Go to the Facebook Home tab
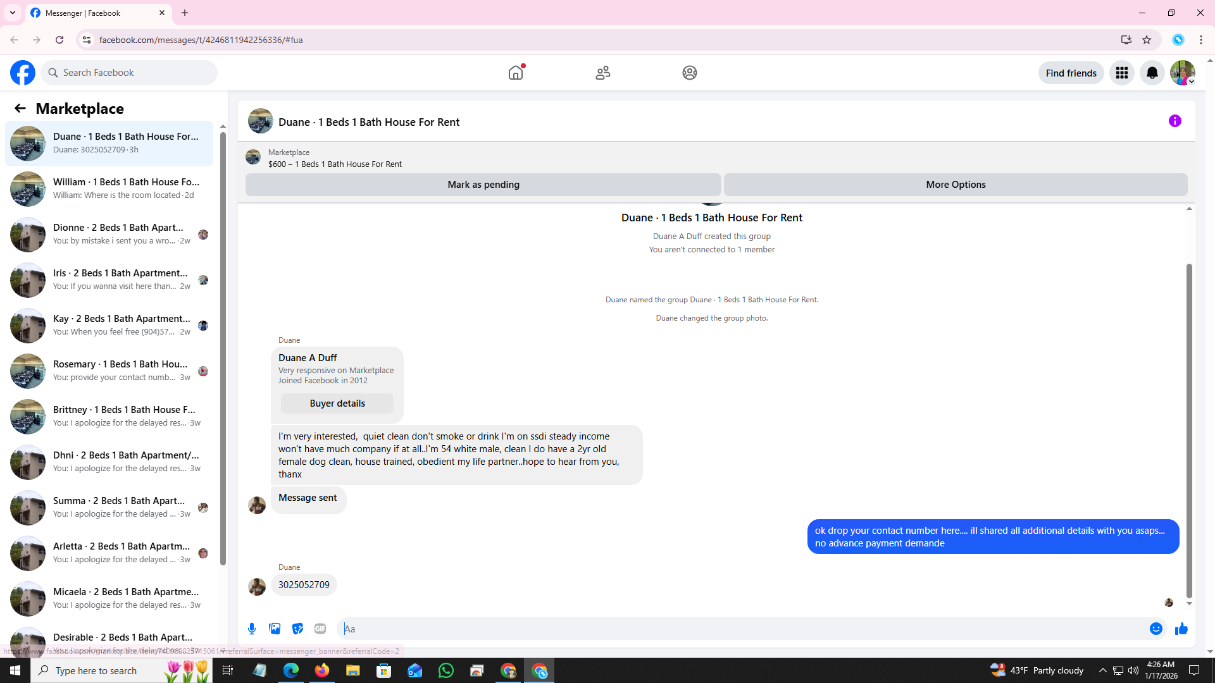This screenshot has width=1215, height=683. [516, 73]
